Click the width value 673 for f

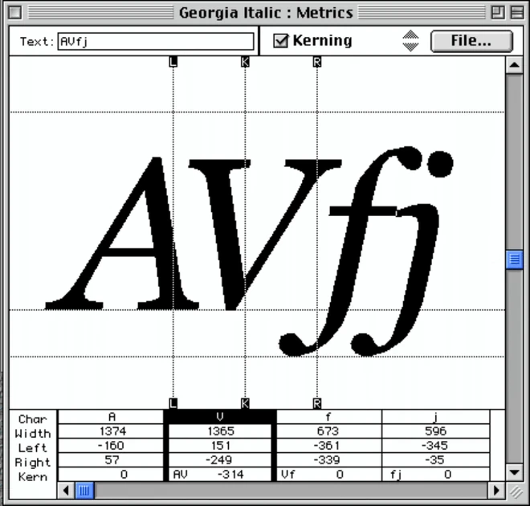[328, 431]
